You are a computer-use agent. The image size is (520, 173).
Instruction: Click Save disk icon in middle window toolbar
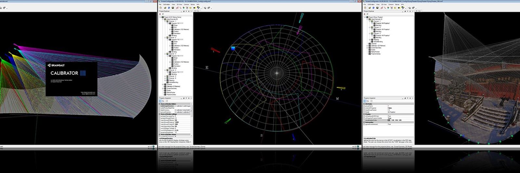pyautogui.click(x=173, y=8)
